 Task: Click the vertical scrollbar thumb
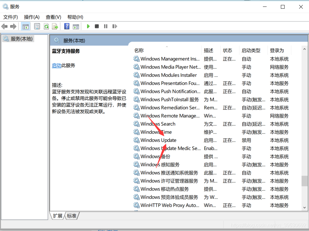[x=304, y=181]
